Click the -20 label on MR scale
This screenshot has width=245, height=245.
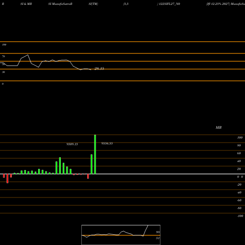coord(239,185)
